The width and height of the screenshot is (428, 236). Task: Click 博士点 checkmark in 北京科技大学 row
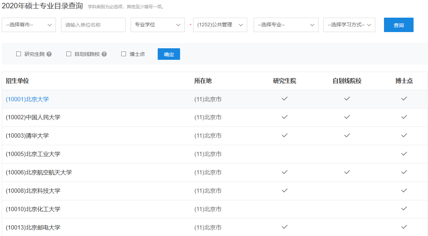[404, 190]
